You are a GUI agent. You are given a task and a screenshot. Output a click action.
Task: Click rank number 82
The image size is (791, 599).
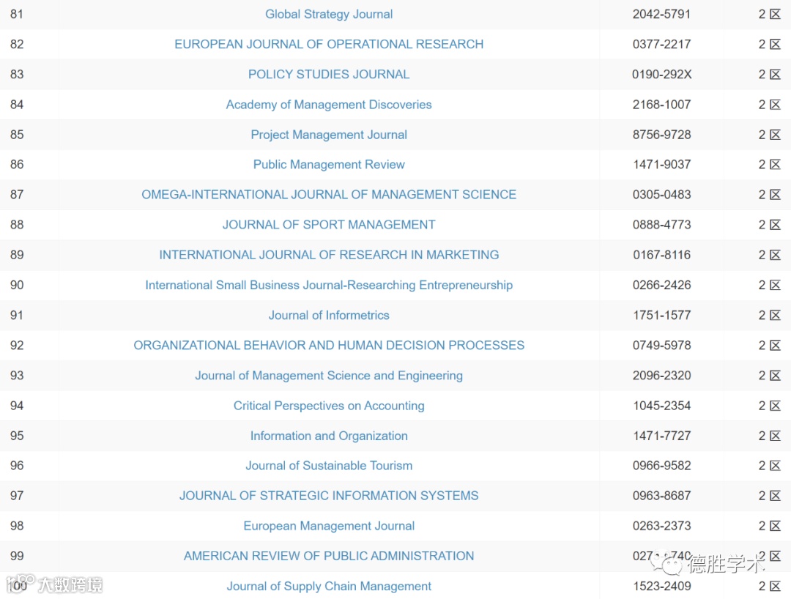click(x=17, y=45)
